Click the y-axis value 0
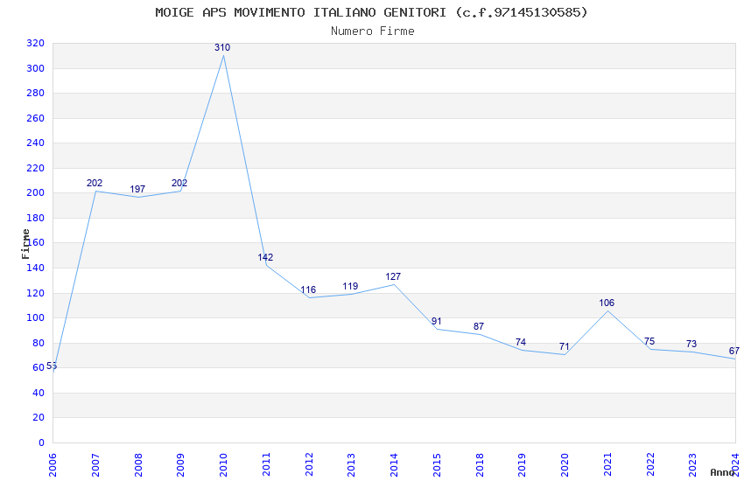The image size is (744, 481). [42, 443]
